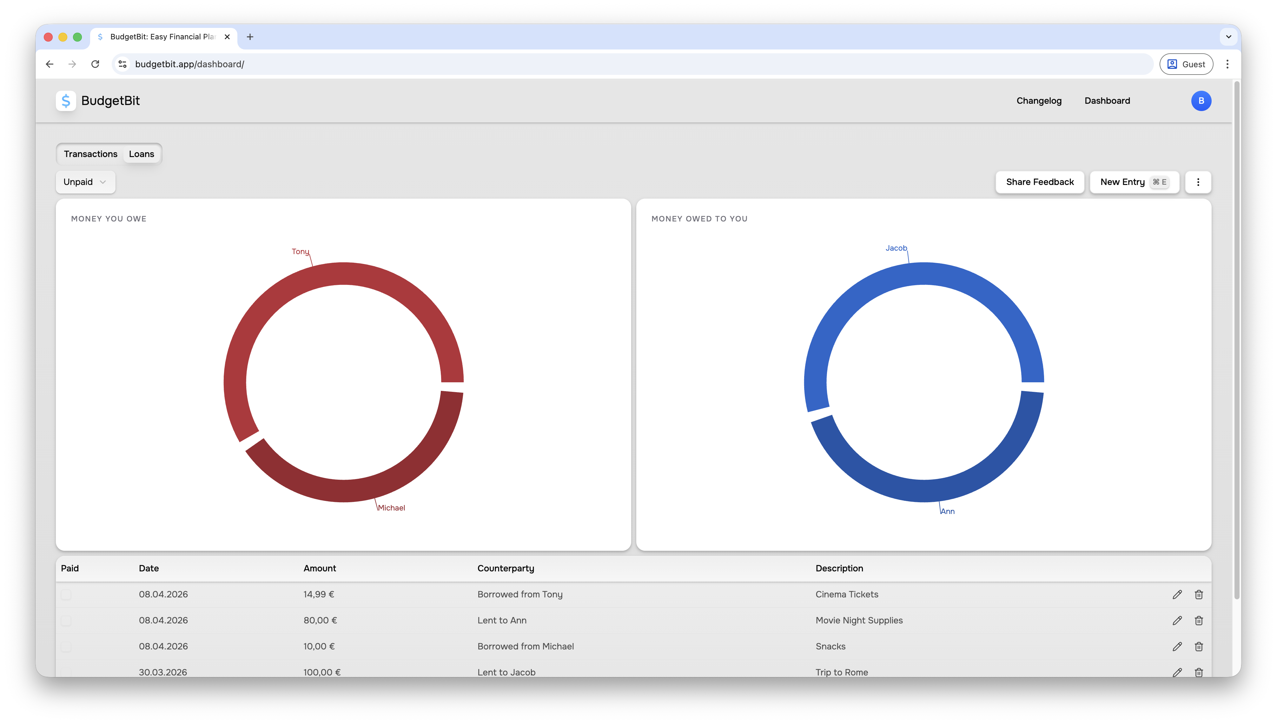Screen dimensions: 1277x724
Task: Mark the Tony loan as paid
Action: coord(66,595)
